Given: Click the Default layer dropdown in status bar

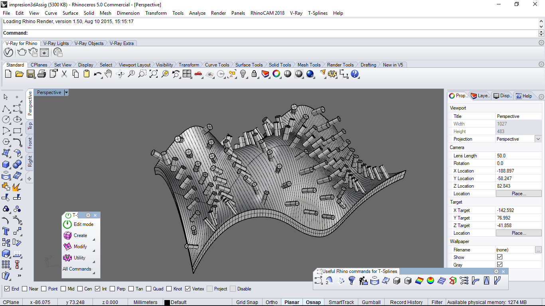Looking at the screenshot, I should (x=197, y=302).
